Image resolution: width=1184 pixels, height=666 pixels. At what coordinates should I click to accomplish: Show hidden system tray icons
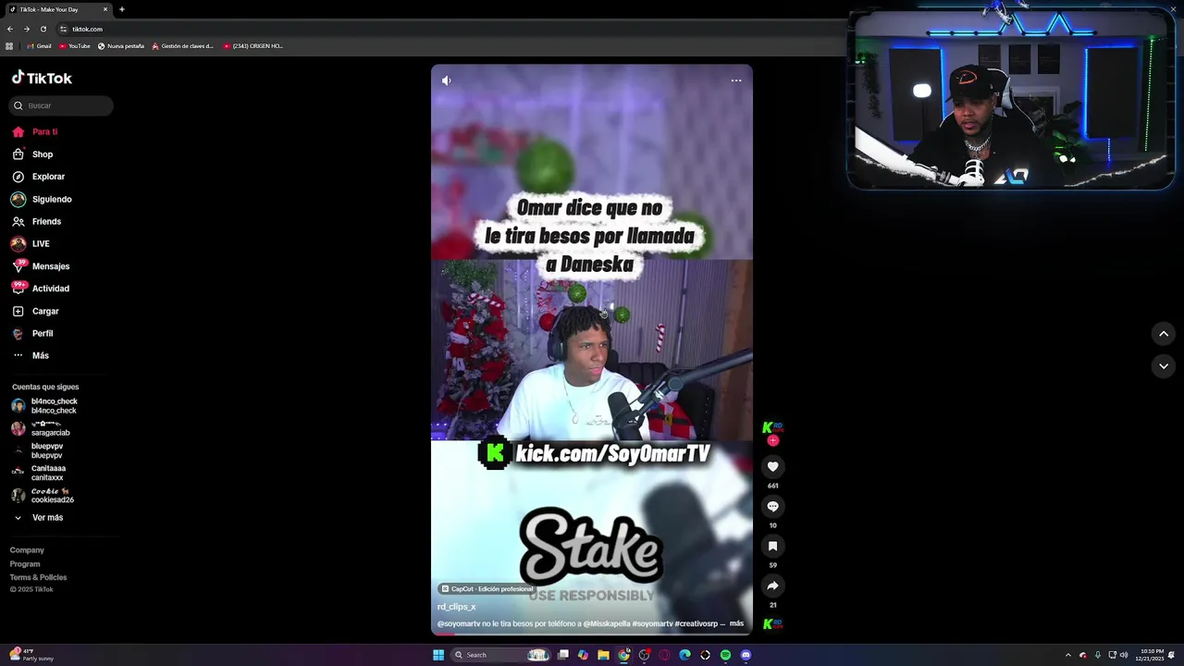point(1068,655)
